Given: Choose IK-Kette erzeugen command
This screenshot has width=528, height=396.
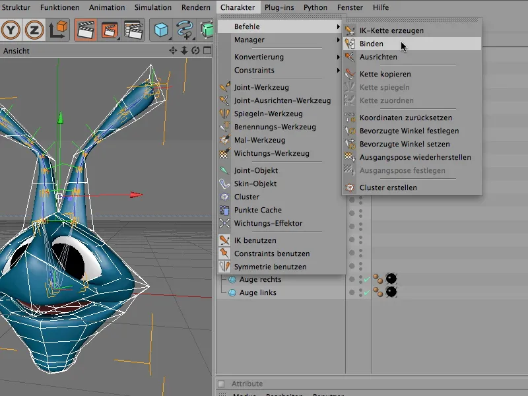Looking at the screenshot, I should [x=412, y=30].
